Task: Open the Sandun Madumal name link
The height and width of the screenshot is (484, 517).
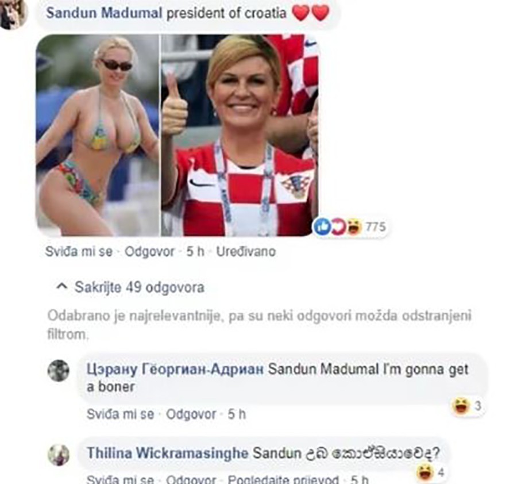Action: coord(104,13)
